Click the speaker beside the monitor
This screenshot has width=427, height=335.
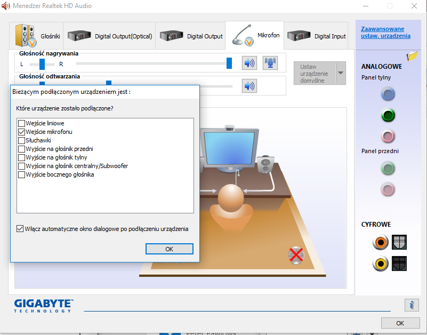(x=265, y=165)
